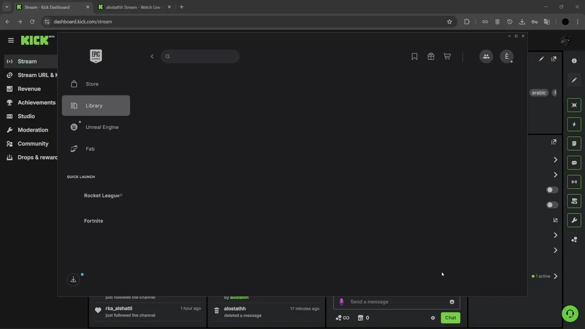The height and width of the screenshot is (329, 585).
Task: Click the broadcast signal icon in right rail
Action: tap(574, 182)
